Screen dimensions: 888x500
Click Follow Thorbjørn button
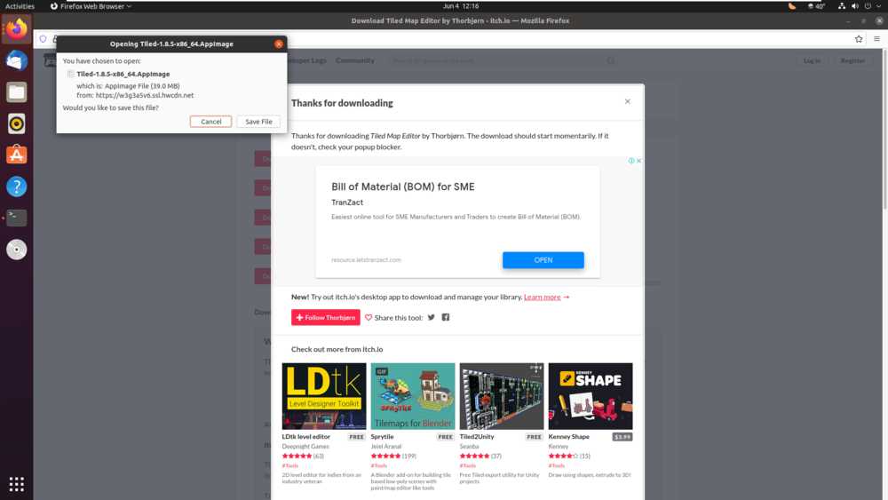(x=326, y=317)
